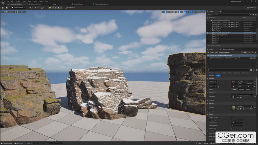This screenshot has width=258, height=145.
Task: Open the Cinematics clapperboard dropdown
Action: [42, 8]
